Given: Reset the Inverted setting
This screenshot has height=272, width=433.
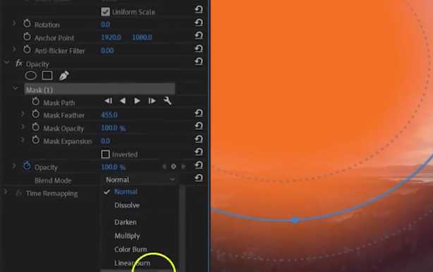Looking at the screenshot, I should pyautogui.click(x=199, y=152).
